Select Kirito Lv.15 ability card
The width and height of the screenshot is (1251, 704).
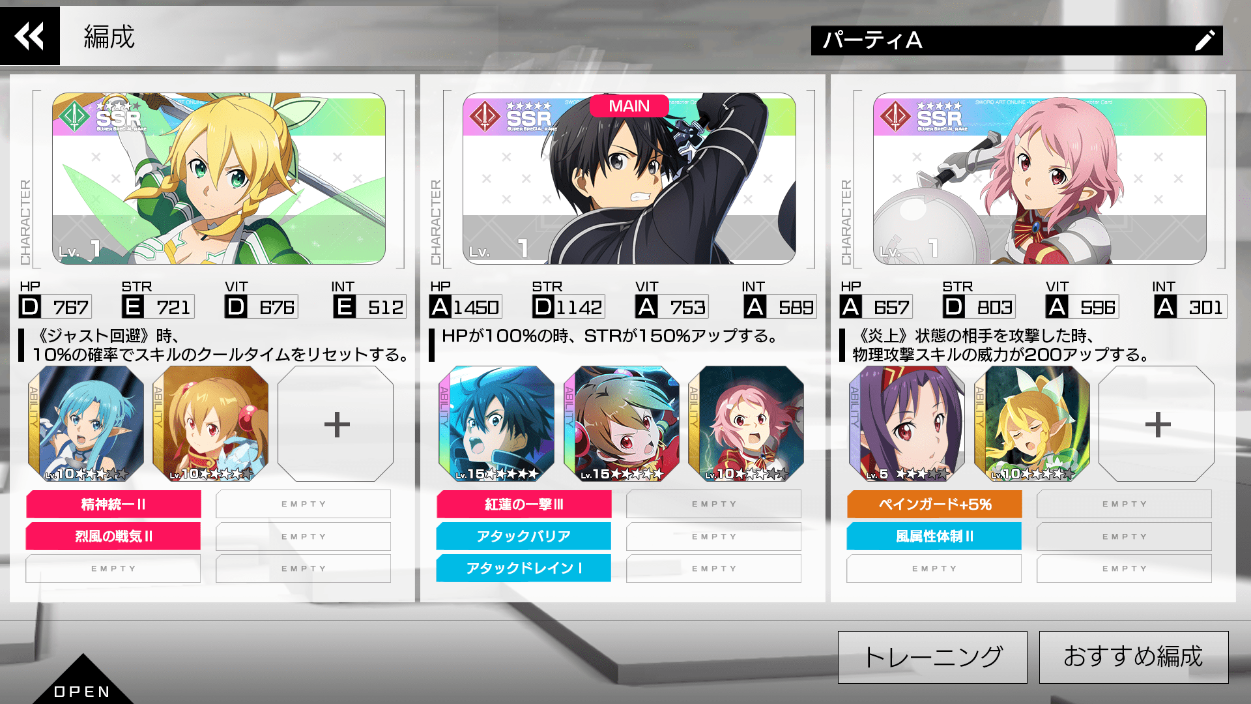[496, 424]
